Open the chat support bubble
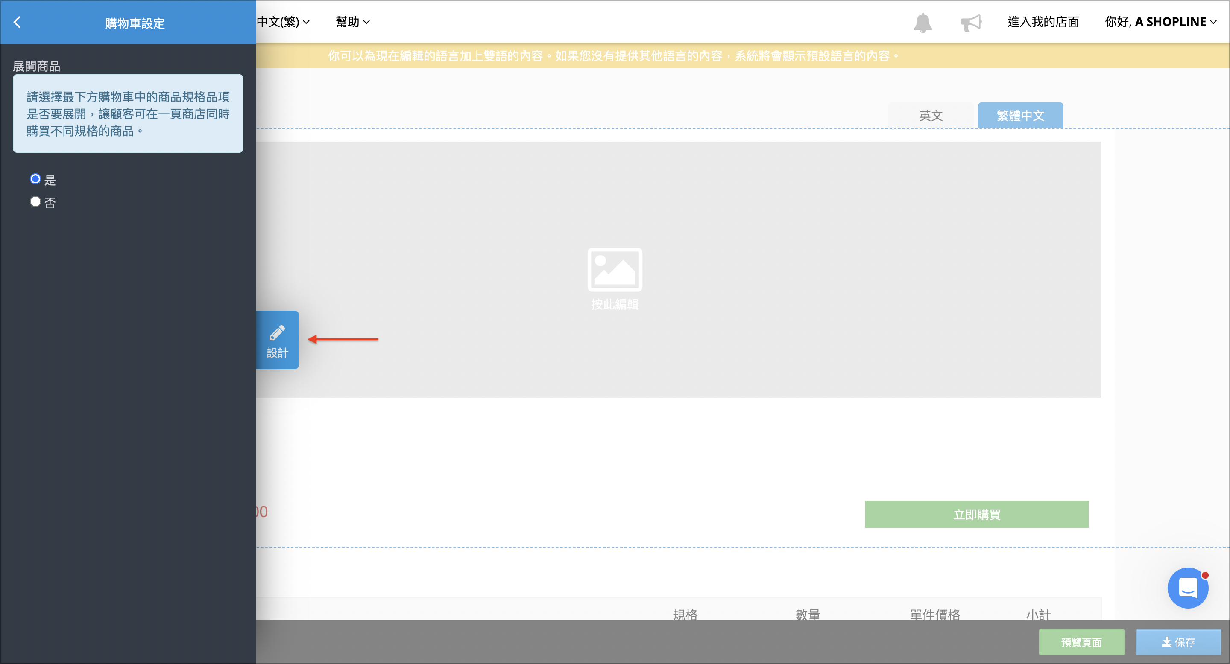The width and height of the screenshot is (1230, 664). click(x=1187, y=588)
